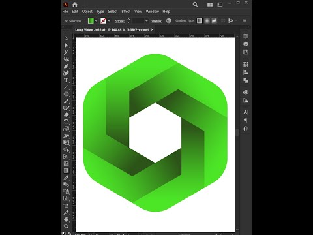Select the Column Graph tool
The image size is (313, 235).
[67, 198]
